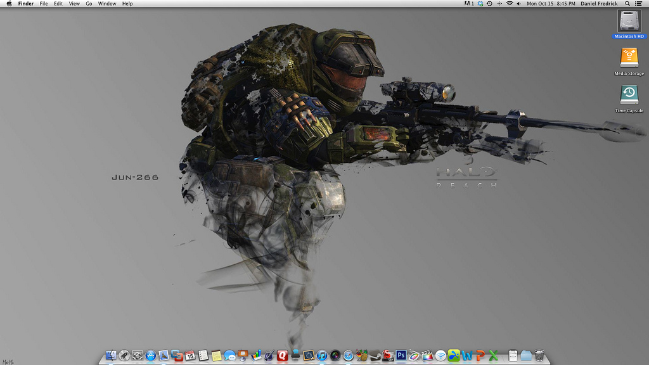Open Notification Center list icon
The image size is (649, 365).
[639, 3]
